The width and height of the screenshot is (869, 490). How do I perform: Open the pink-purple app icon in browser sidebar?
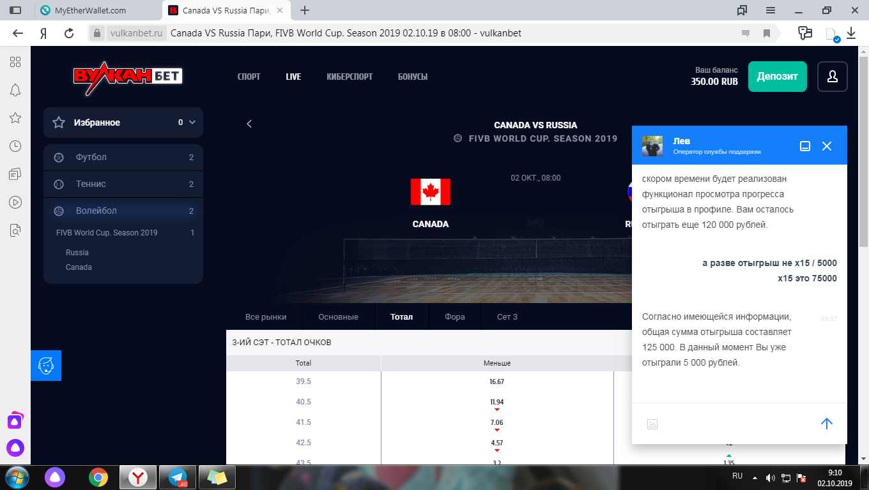[x=15, y=420]
